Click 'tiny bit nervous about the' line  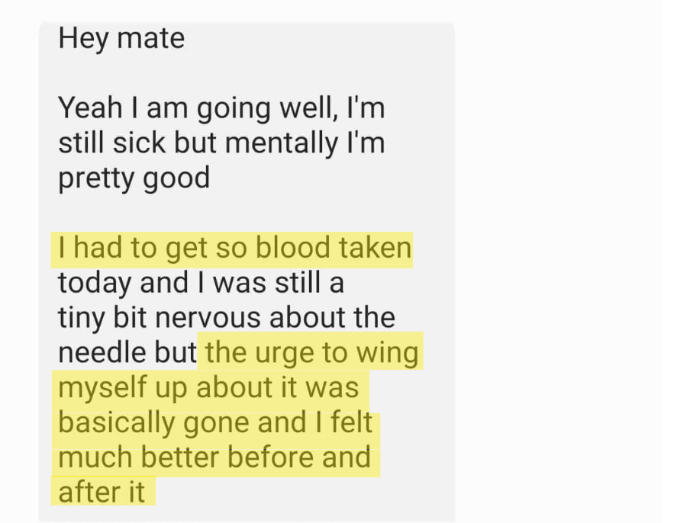pos(227,318)
